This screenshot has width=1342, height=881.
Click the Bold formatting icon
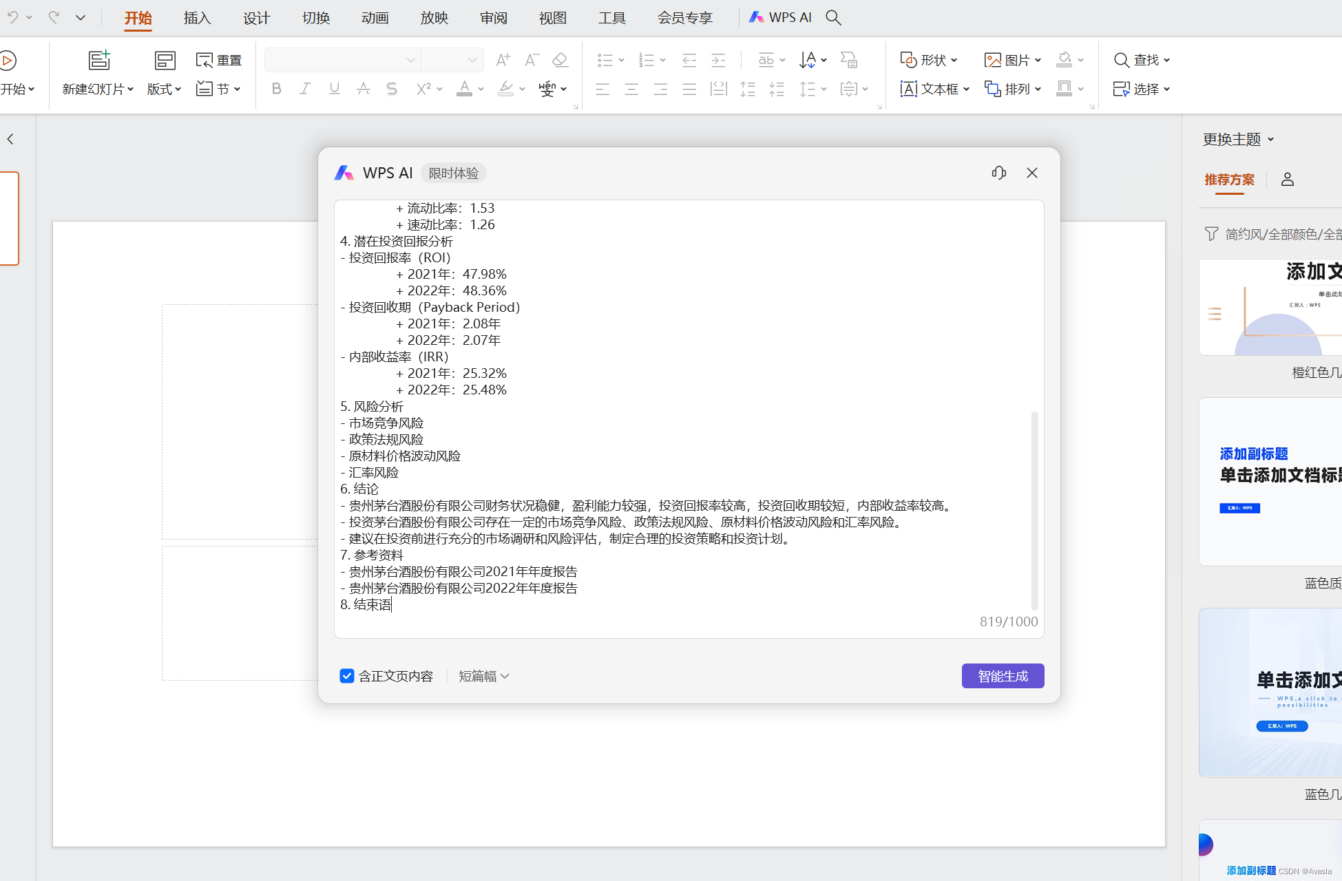pos(276,88)
